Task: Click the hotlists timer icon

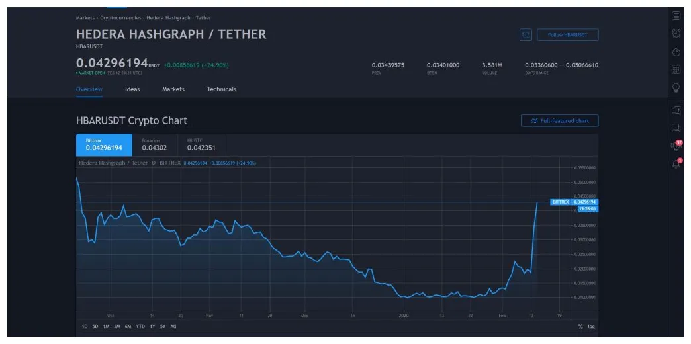Action: coord(676,52)
